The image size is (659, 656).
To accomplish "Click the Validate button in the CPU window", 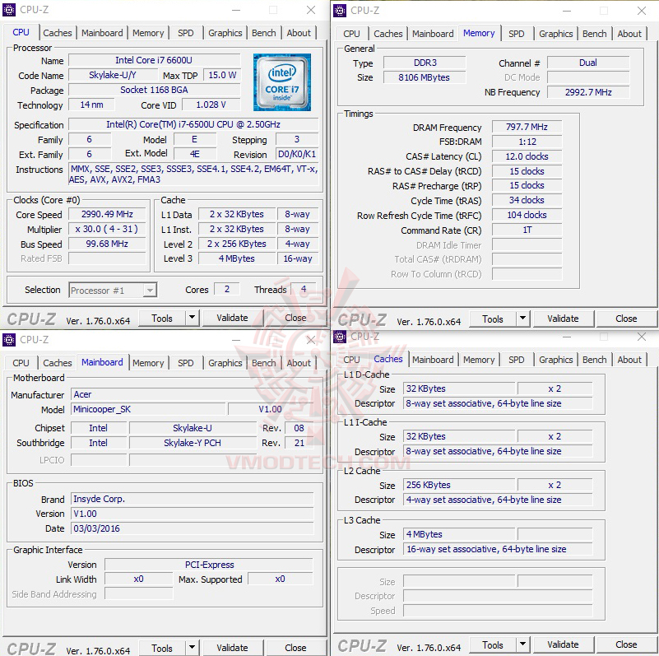I will (233, 317).
